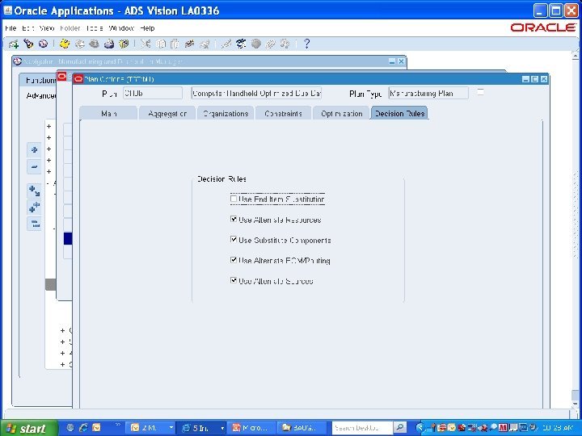Click the Switch Responsibility toolbar icon

(94, 44)
